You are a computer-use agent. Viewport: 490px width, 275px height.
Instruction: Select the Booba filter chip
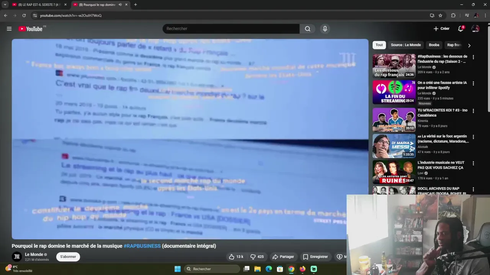coord(434,45)
